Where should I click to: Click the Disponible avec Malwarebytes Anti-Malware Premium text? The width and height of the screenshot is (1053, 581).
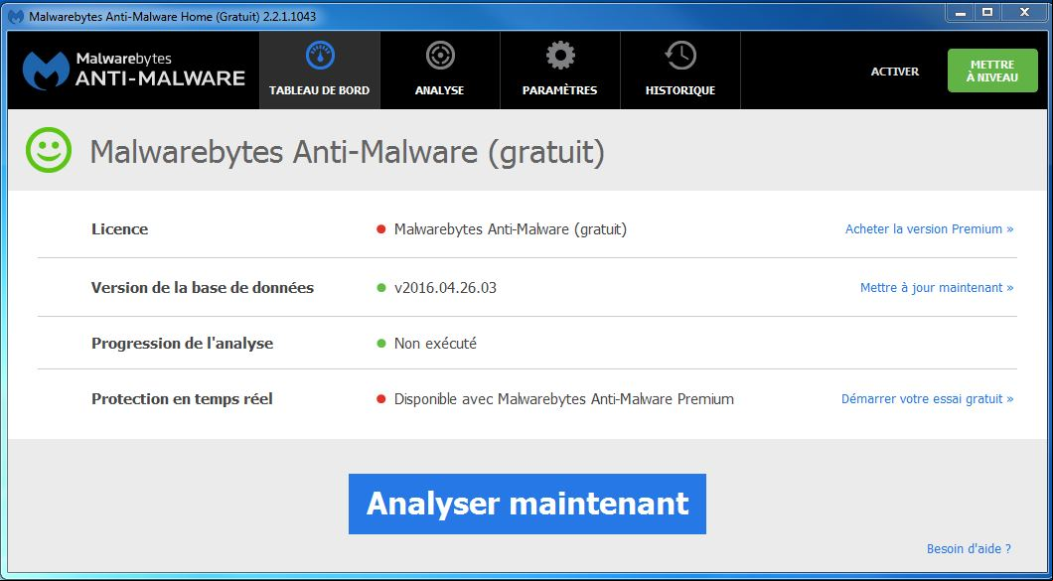pos(564,399)
